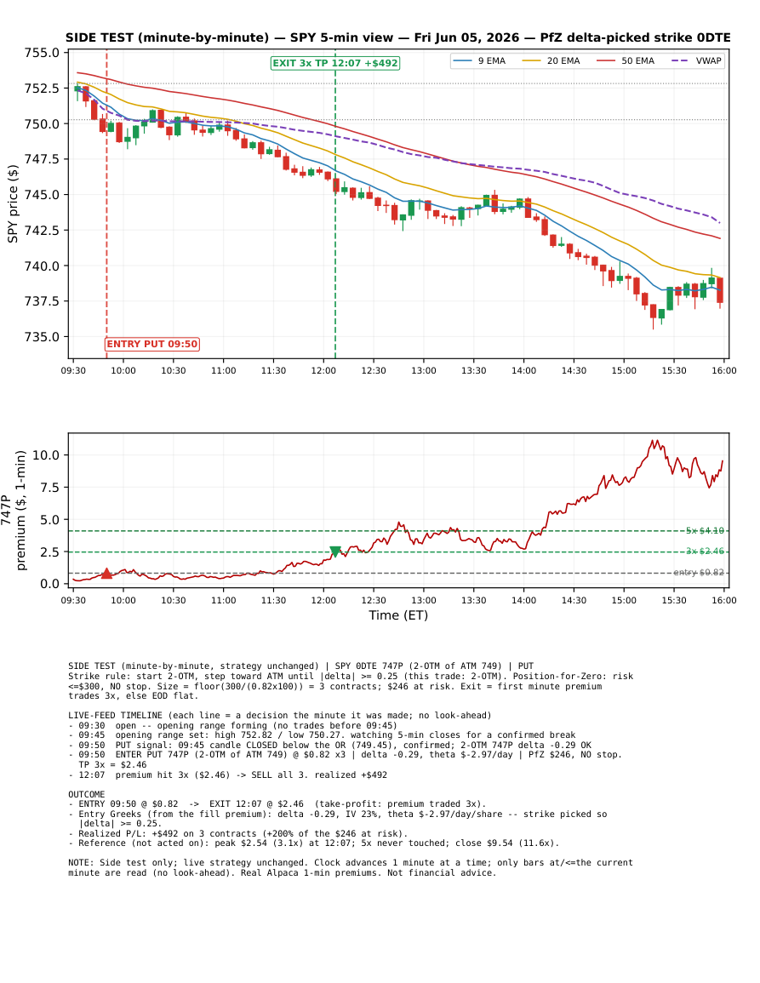Click the 'entry $0.82' line label
The height and width of the screenshot is (983, 760).
point(699,573)
